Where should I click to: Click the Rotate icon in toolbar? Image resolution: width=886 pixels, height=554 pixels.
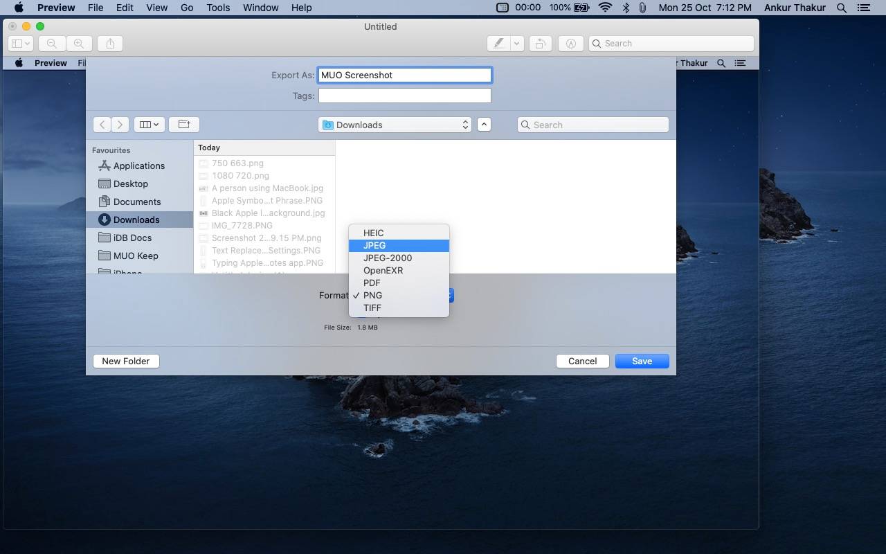(540, 43)
